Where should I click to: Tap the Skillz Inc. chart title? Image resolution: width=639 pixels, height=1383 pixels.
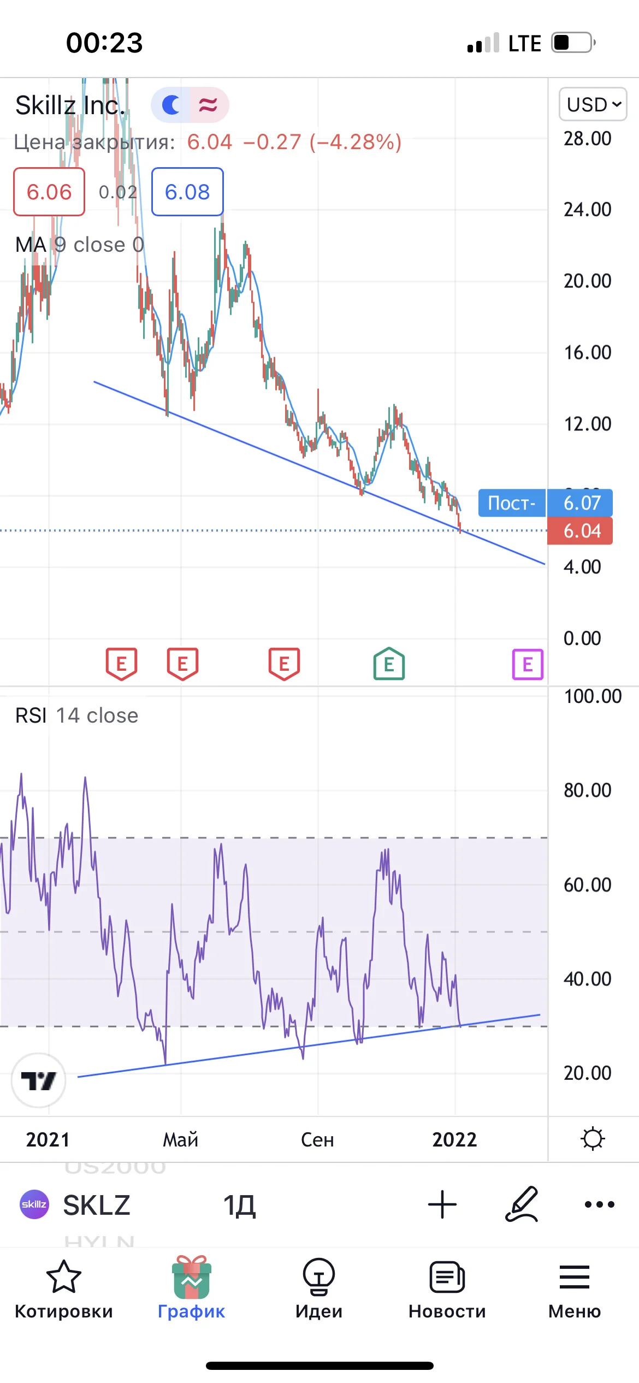[x=70, y=105]
